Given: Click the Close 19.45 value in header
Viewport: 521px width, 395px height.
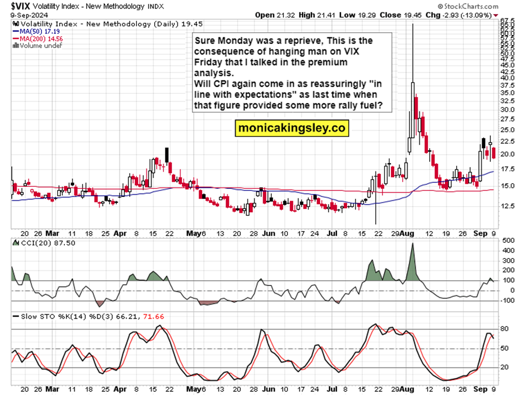Looking at the screenshot, I should click(401, 15).
